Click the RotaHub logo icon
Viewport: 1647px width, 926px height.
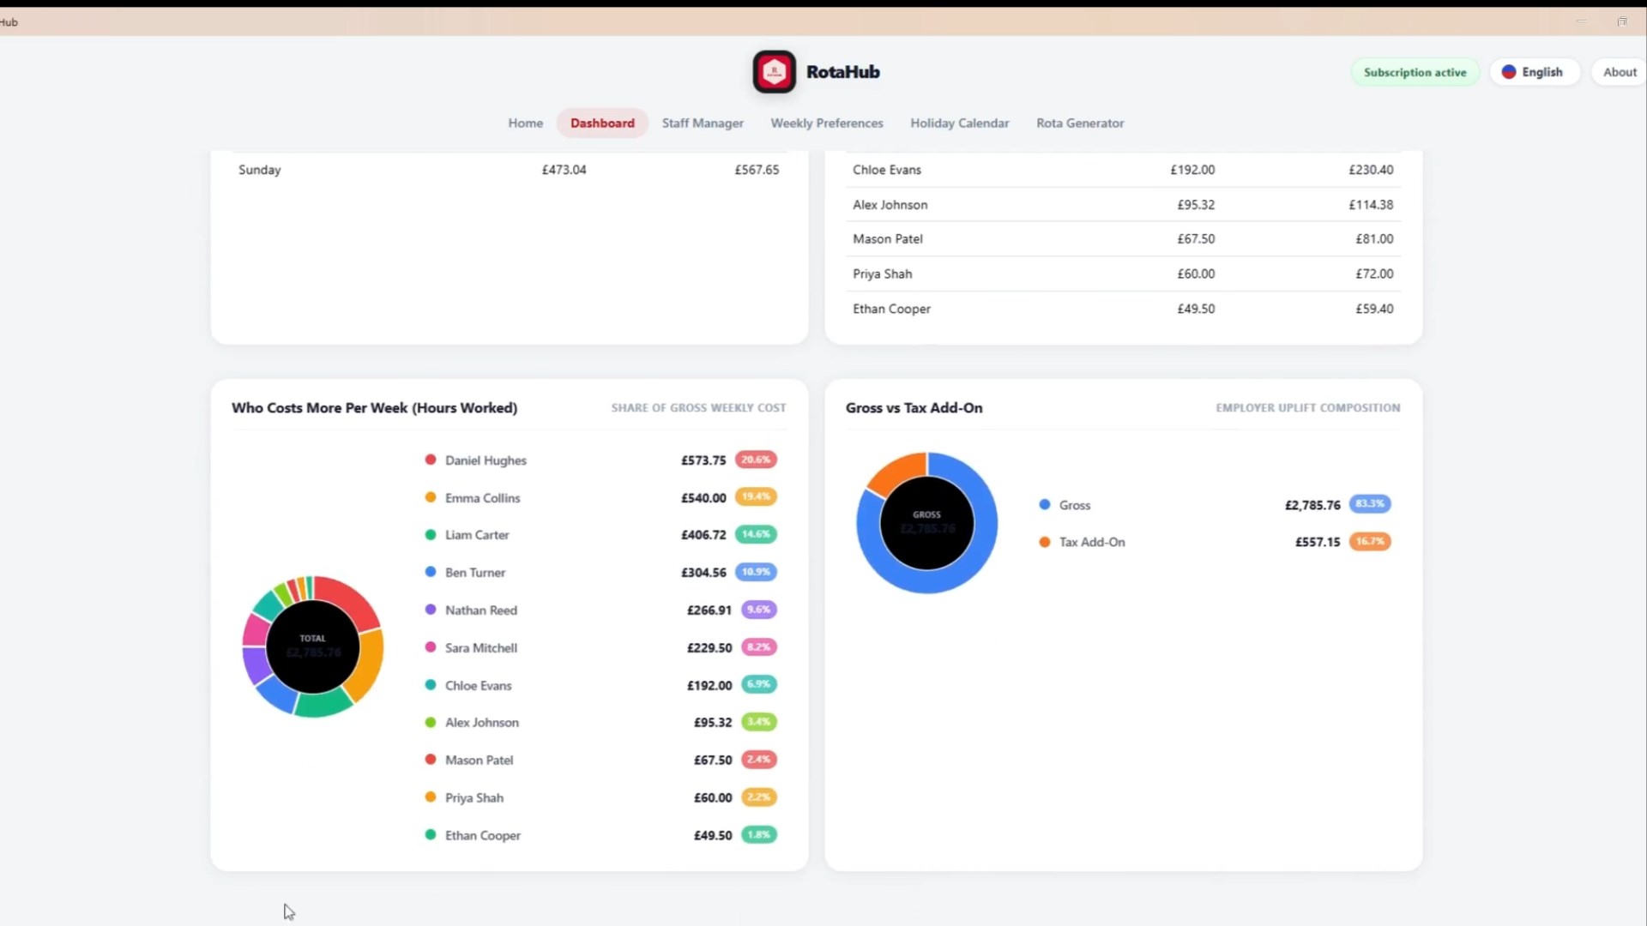click(x=774, y=72)
